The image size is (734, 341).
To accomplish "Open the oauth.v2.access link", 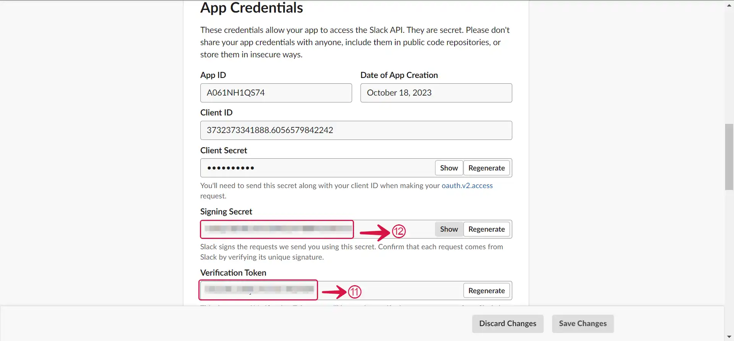I will coord(467,185).
